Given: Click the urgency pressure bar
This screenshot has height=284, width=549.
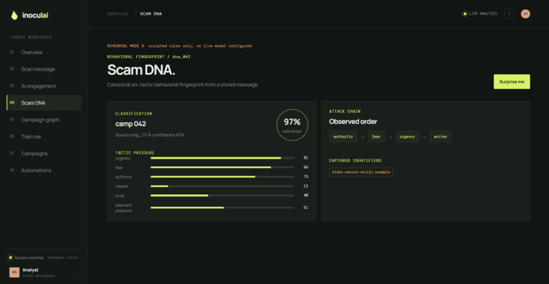Looking at the screenshot, I should [222, 158].
